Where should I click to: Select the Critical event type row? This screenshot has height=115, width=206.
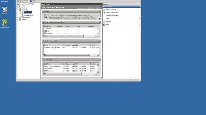[x=70, y=29]
